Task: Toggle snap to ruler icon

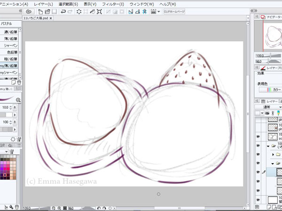Action: coord(131,12)
